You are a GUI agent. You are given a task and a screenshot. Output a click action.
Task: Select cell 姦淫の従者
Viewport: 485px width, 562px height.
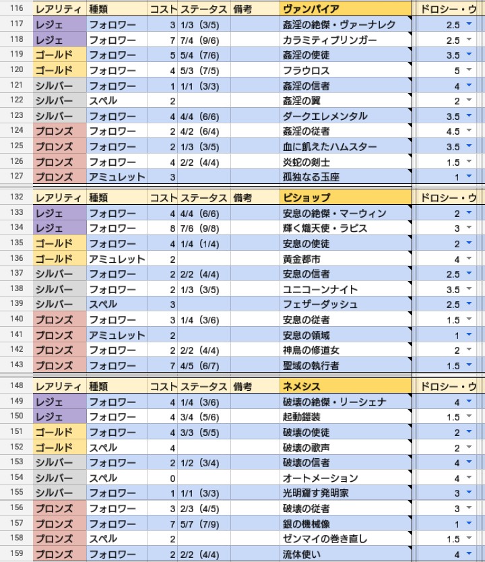(346, 131)
